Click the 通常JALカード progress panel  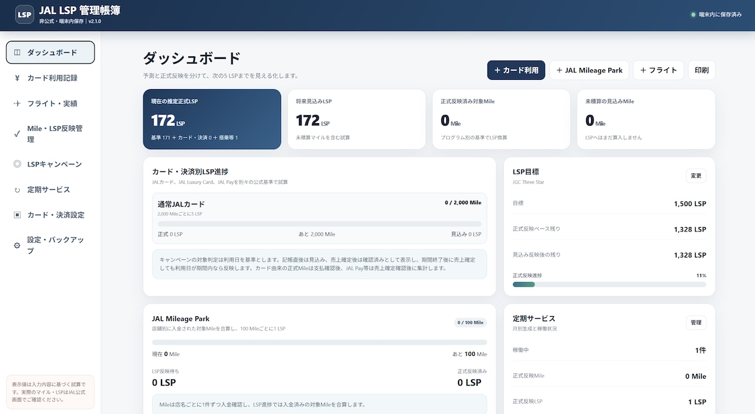tap(319, 218)
